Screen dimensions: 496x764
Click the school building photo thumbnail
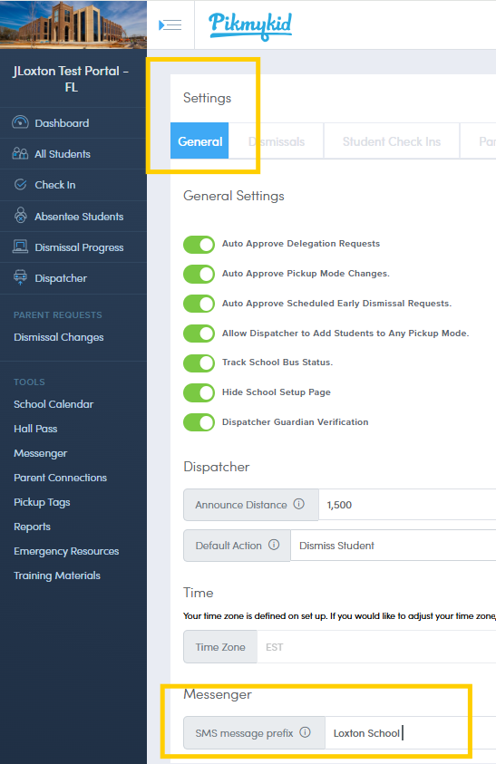coord(73,24)
